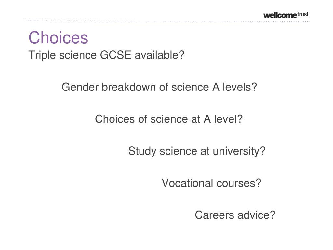Click the bold word wellcome in the logo
This screenshot has width=333, height=250.
coord(280,15)
